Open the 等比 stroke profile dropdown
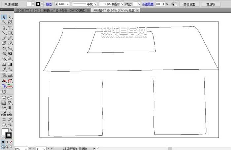This screenshot has height=150, width=231. [x=95, y=4]
